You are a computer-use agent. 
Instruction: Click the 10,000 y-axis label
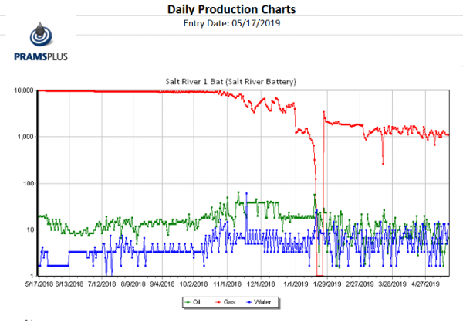(x=23, y=90)
